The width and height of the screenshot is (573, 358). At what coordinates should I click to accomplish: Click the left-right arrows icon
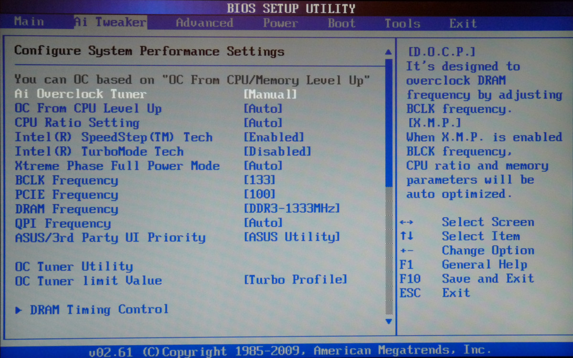[x=406, y=222]
